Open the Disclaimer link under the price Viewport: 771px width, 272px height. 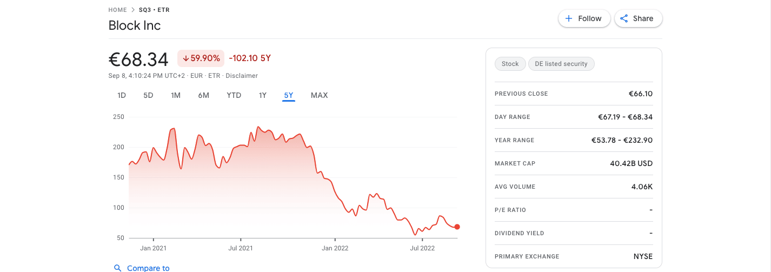(242, 76)
